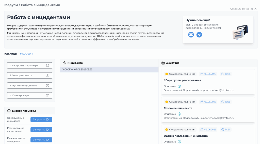Show description info for Оценка последствий инцидента
Screen dimensions: 260x144
[x=179, y=142]
